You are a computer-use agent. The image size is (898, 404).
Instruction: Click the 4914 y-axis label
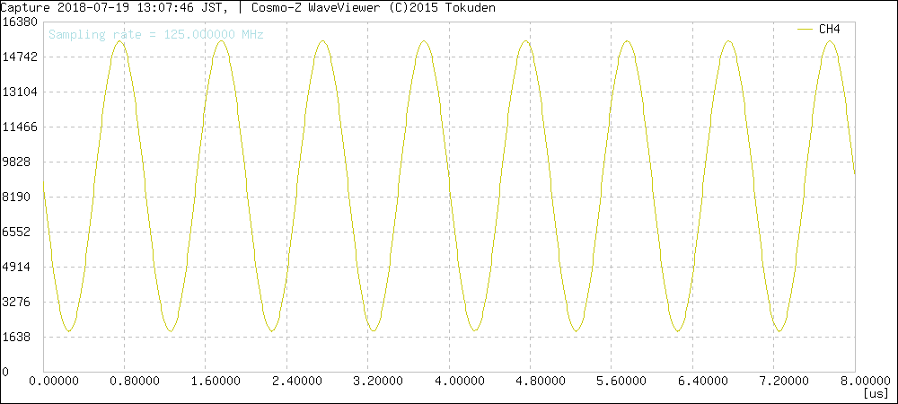coord(18,267)
